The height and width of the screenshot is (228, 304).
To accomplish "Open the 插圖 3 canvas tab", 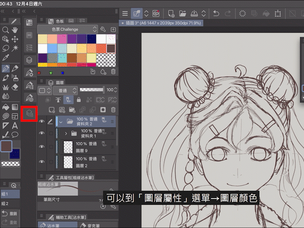I will (x=161, y=23).
